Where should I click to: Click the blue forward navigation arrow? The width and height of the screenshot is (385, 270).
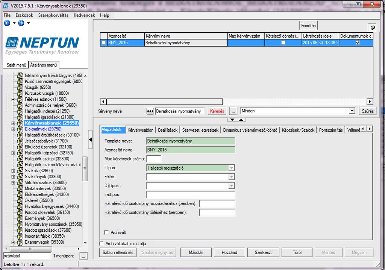pos(21,23)
